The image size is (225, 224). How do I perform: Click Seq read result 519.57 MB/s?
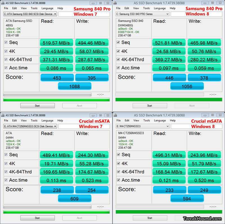pyautogui.click(x=57, y=43)
